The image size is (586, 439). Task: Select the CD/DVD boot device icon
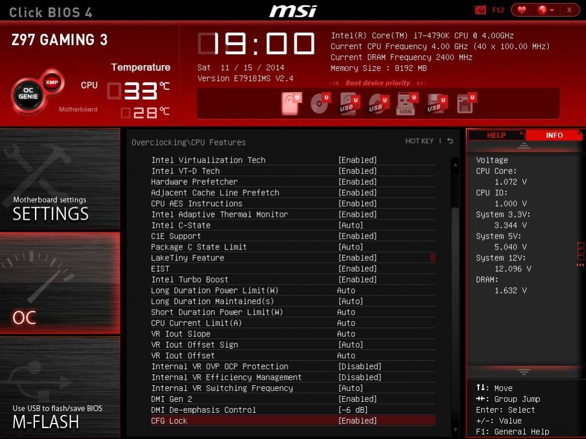[x=320, y=103]
